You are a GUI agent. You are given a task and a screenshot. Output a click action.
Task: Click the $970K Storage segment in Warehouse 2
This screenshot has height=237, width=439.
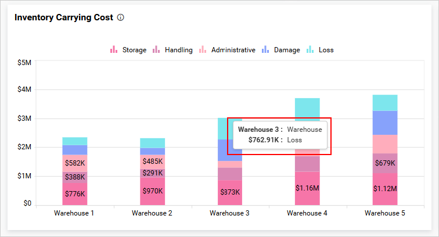click(152, 191)
